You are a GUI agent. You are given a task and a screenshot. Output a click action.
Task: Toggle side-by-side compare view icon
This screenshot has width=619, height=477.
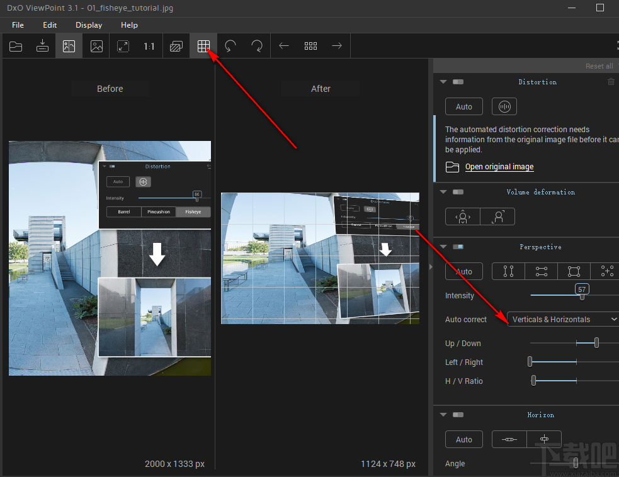(x=69, y=46)
